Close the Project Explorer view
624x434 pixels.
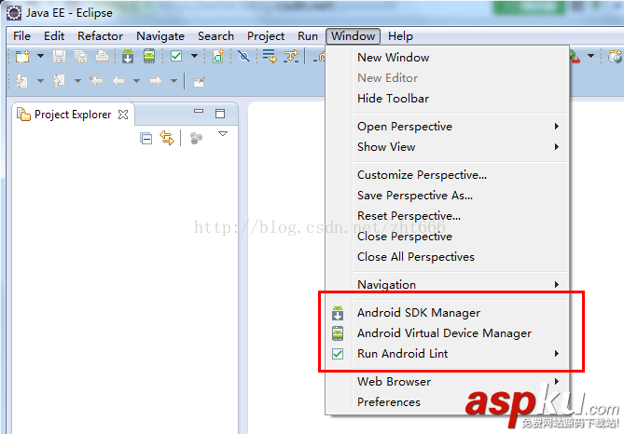[x=123, y=115]
